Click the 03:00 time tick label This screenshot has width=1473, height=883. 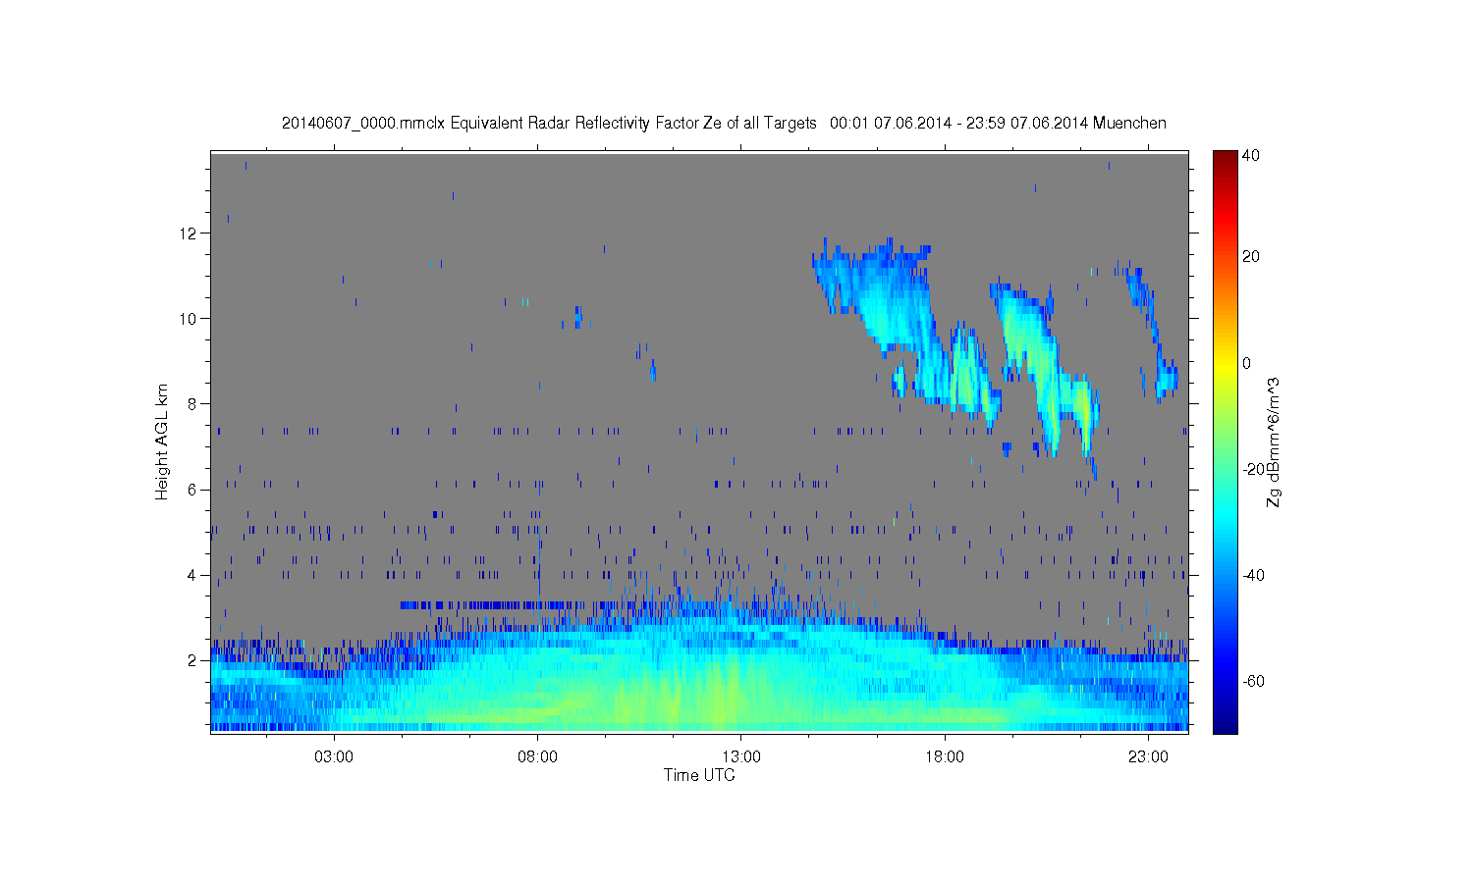pos(334,756)
